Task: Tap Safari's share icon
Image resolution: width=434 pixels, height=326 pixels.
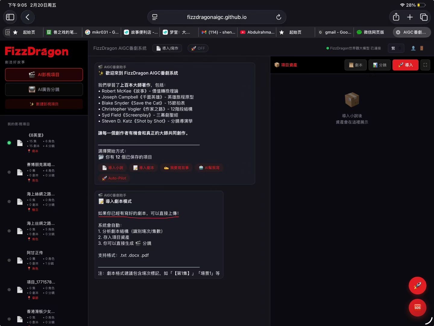Action: (x=396, y=17)
